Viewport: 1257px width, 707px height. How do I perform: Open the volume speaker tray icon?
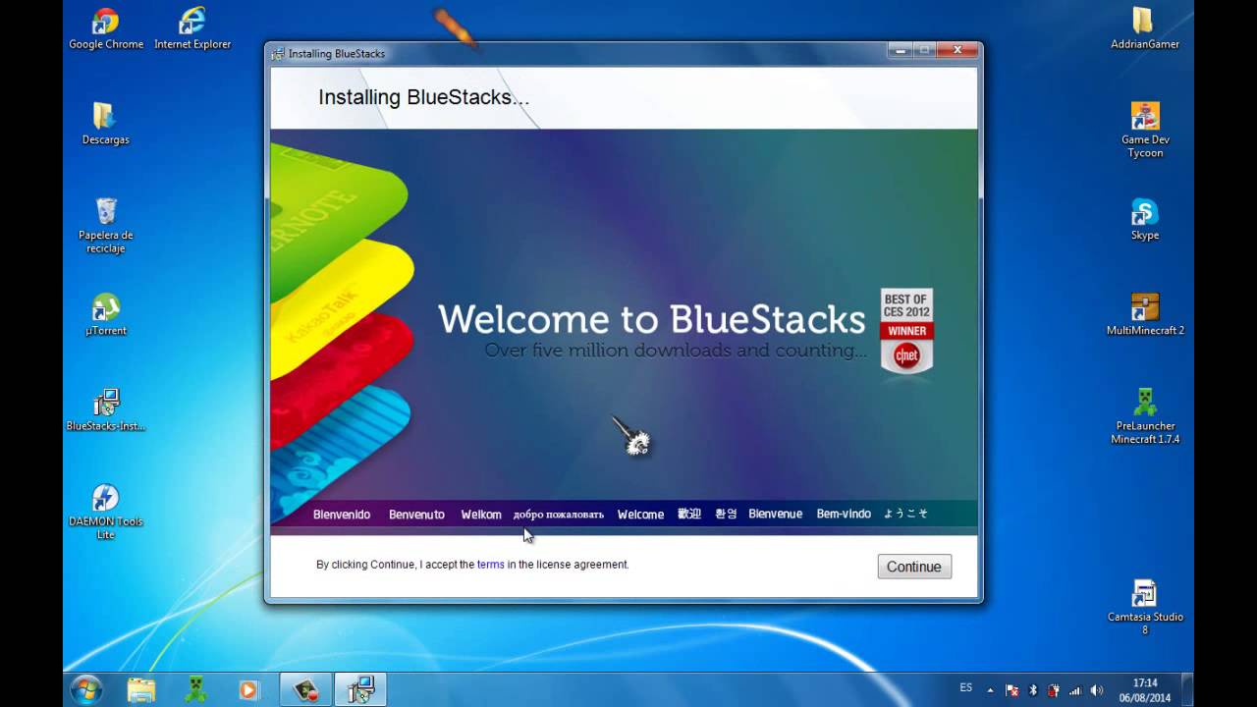1097,690
